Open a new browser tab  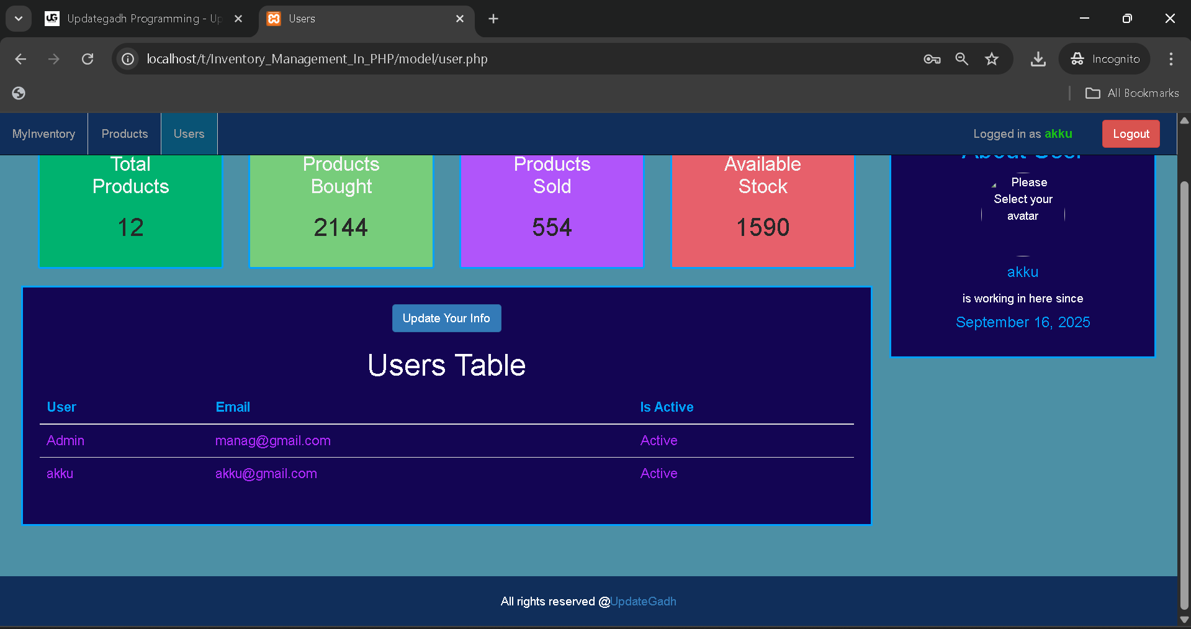coord(493,19)
